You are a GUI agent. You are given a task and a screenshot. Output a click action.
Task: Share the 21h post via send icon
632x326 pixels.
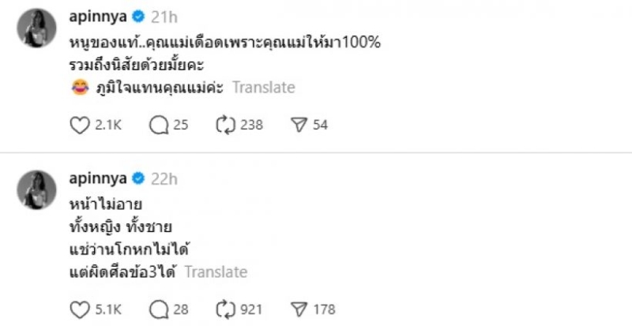[299, 125]
